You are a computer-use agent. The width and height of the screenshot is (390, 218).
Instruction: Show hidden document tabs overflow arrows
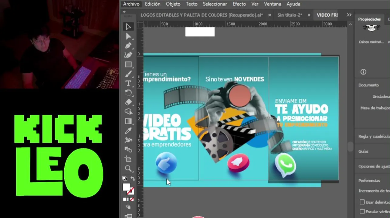pos(349,15)
